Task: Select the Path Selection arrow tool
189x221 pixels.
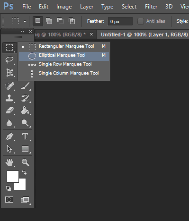Action: pos(9,149)
